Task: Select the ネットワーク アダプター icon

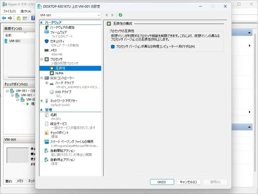Action: pyautogui.click(x=47, y=101)
